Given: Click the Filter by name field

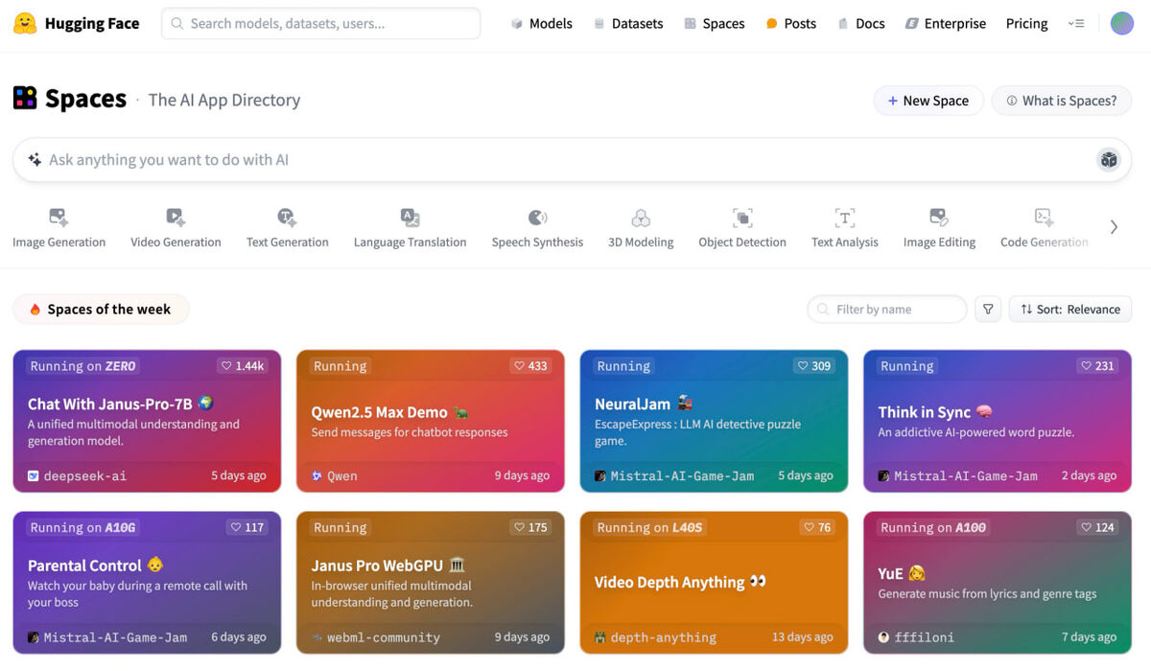Looking at the screenshot, I should click(x=887, y=309).
